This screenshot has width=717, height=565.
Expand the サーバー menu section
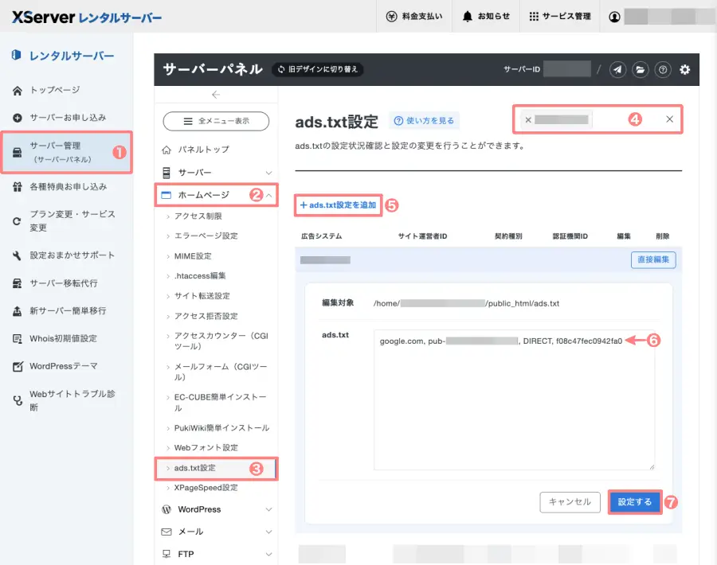[x=215, y=173]
